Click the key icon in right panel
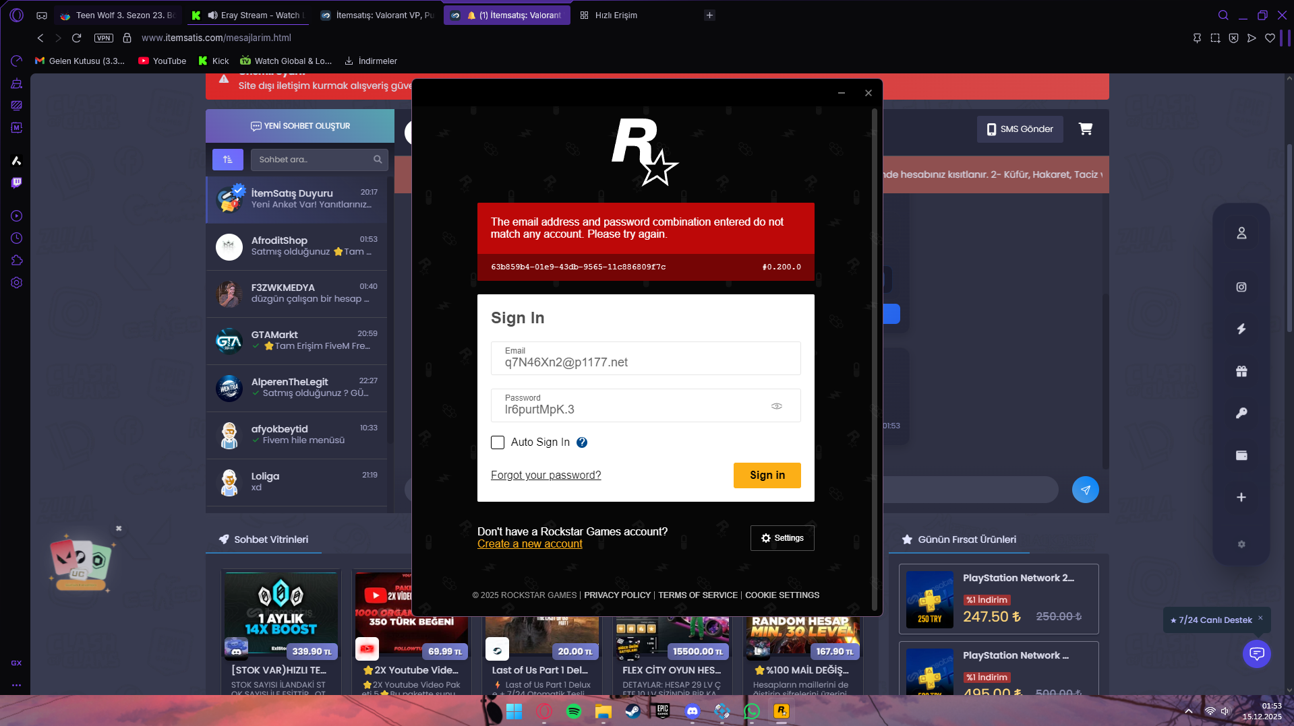 pos(1241,414)
